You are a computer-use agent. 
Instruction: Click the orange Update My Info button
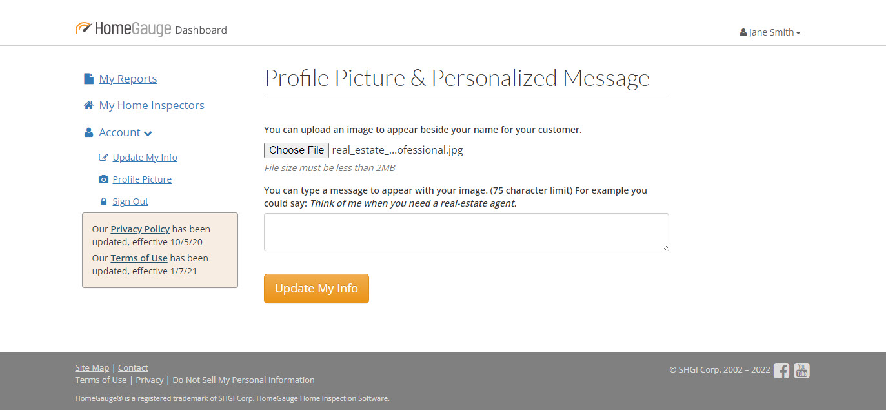[316, 289]
